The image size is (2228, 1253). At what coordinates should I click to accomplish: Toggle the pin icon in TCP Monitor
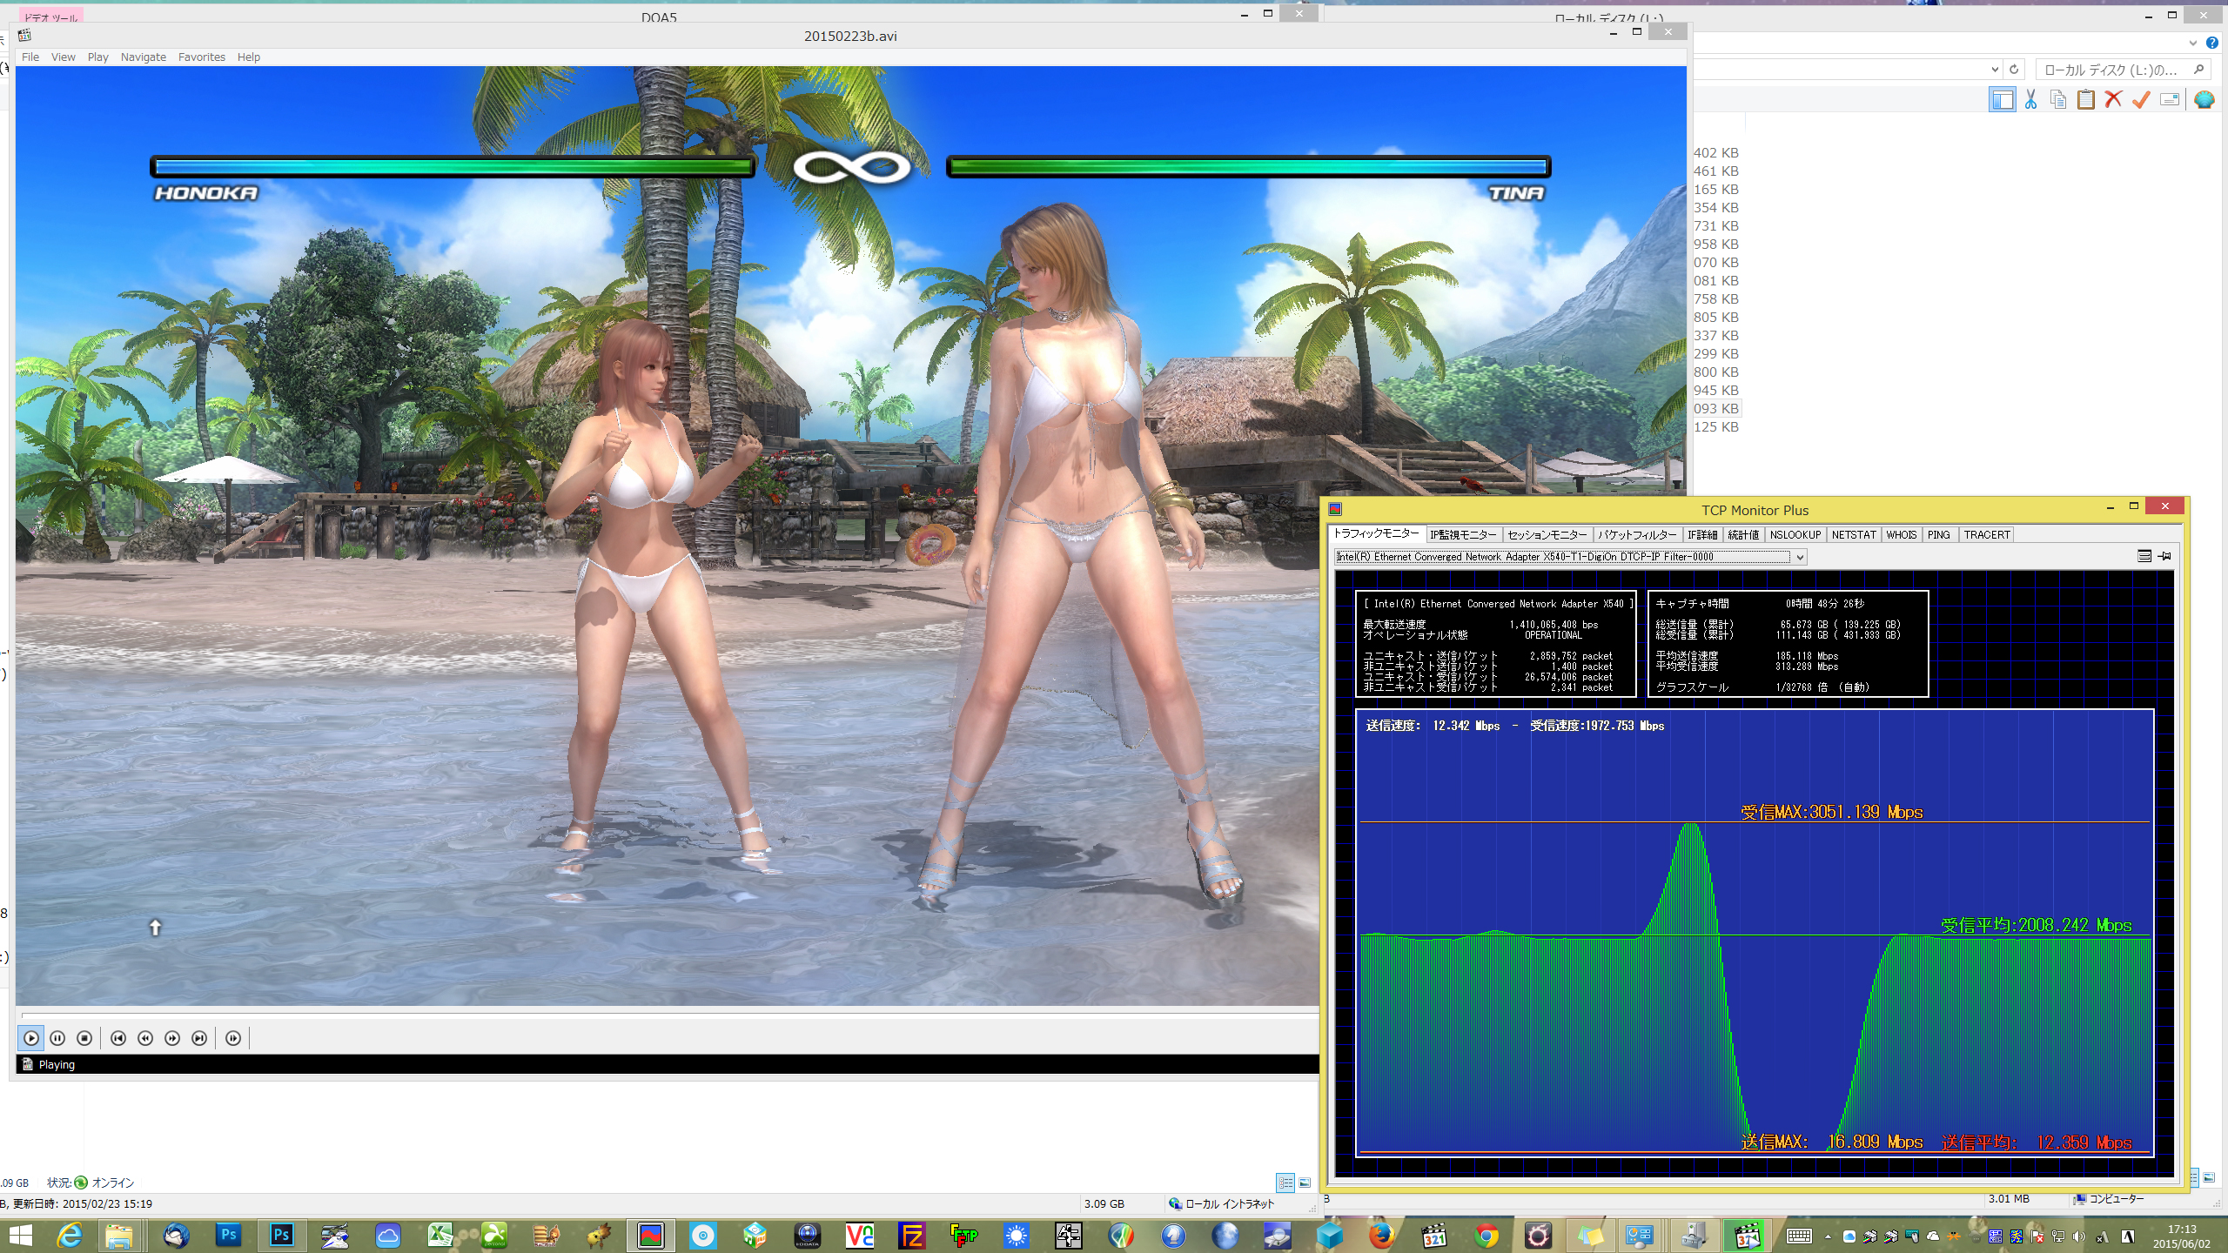2164,556
